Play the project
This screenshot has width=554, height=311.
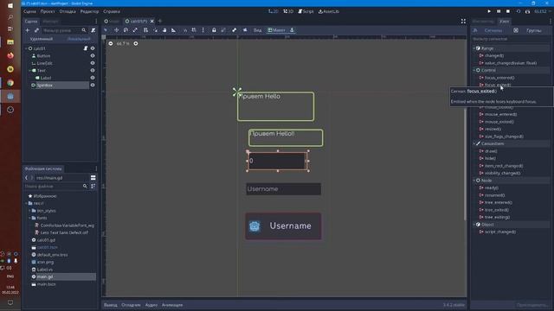tap(489, 11)
